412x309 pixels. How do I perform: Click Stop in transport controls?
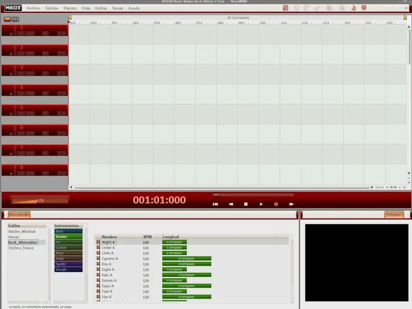pyautogui.click(x=246, y=204)
